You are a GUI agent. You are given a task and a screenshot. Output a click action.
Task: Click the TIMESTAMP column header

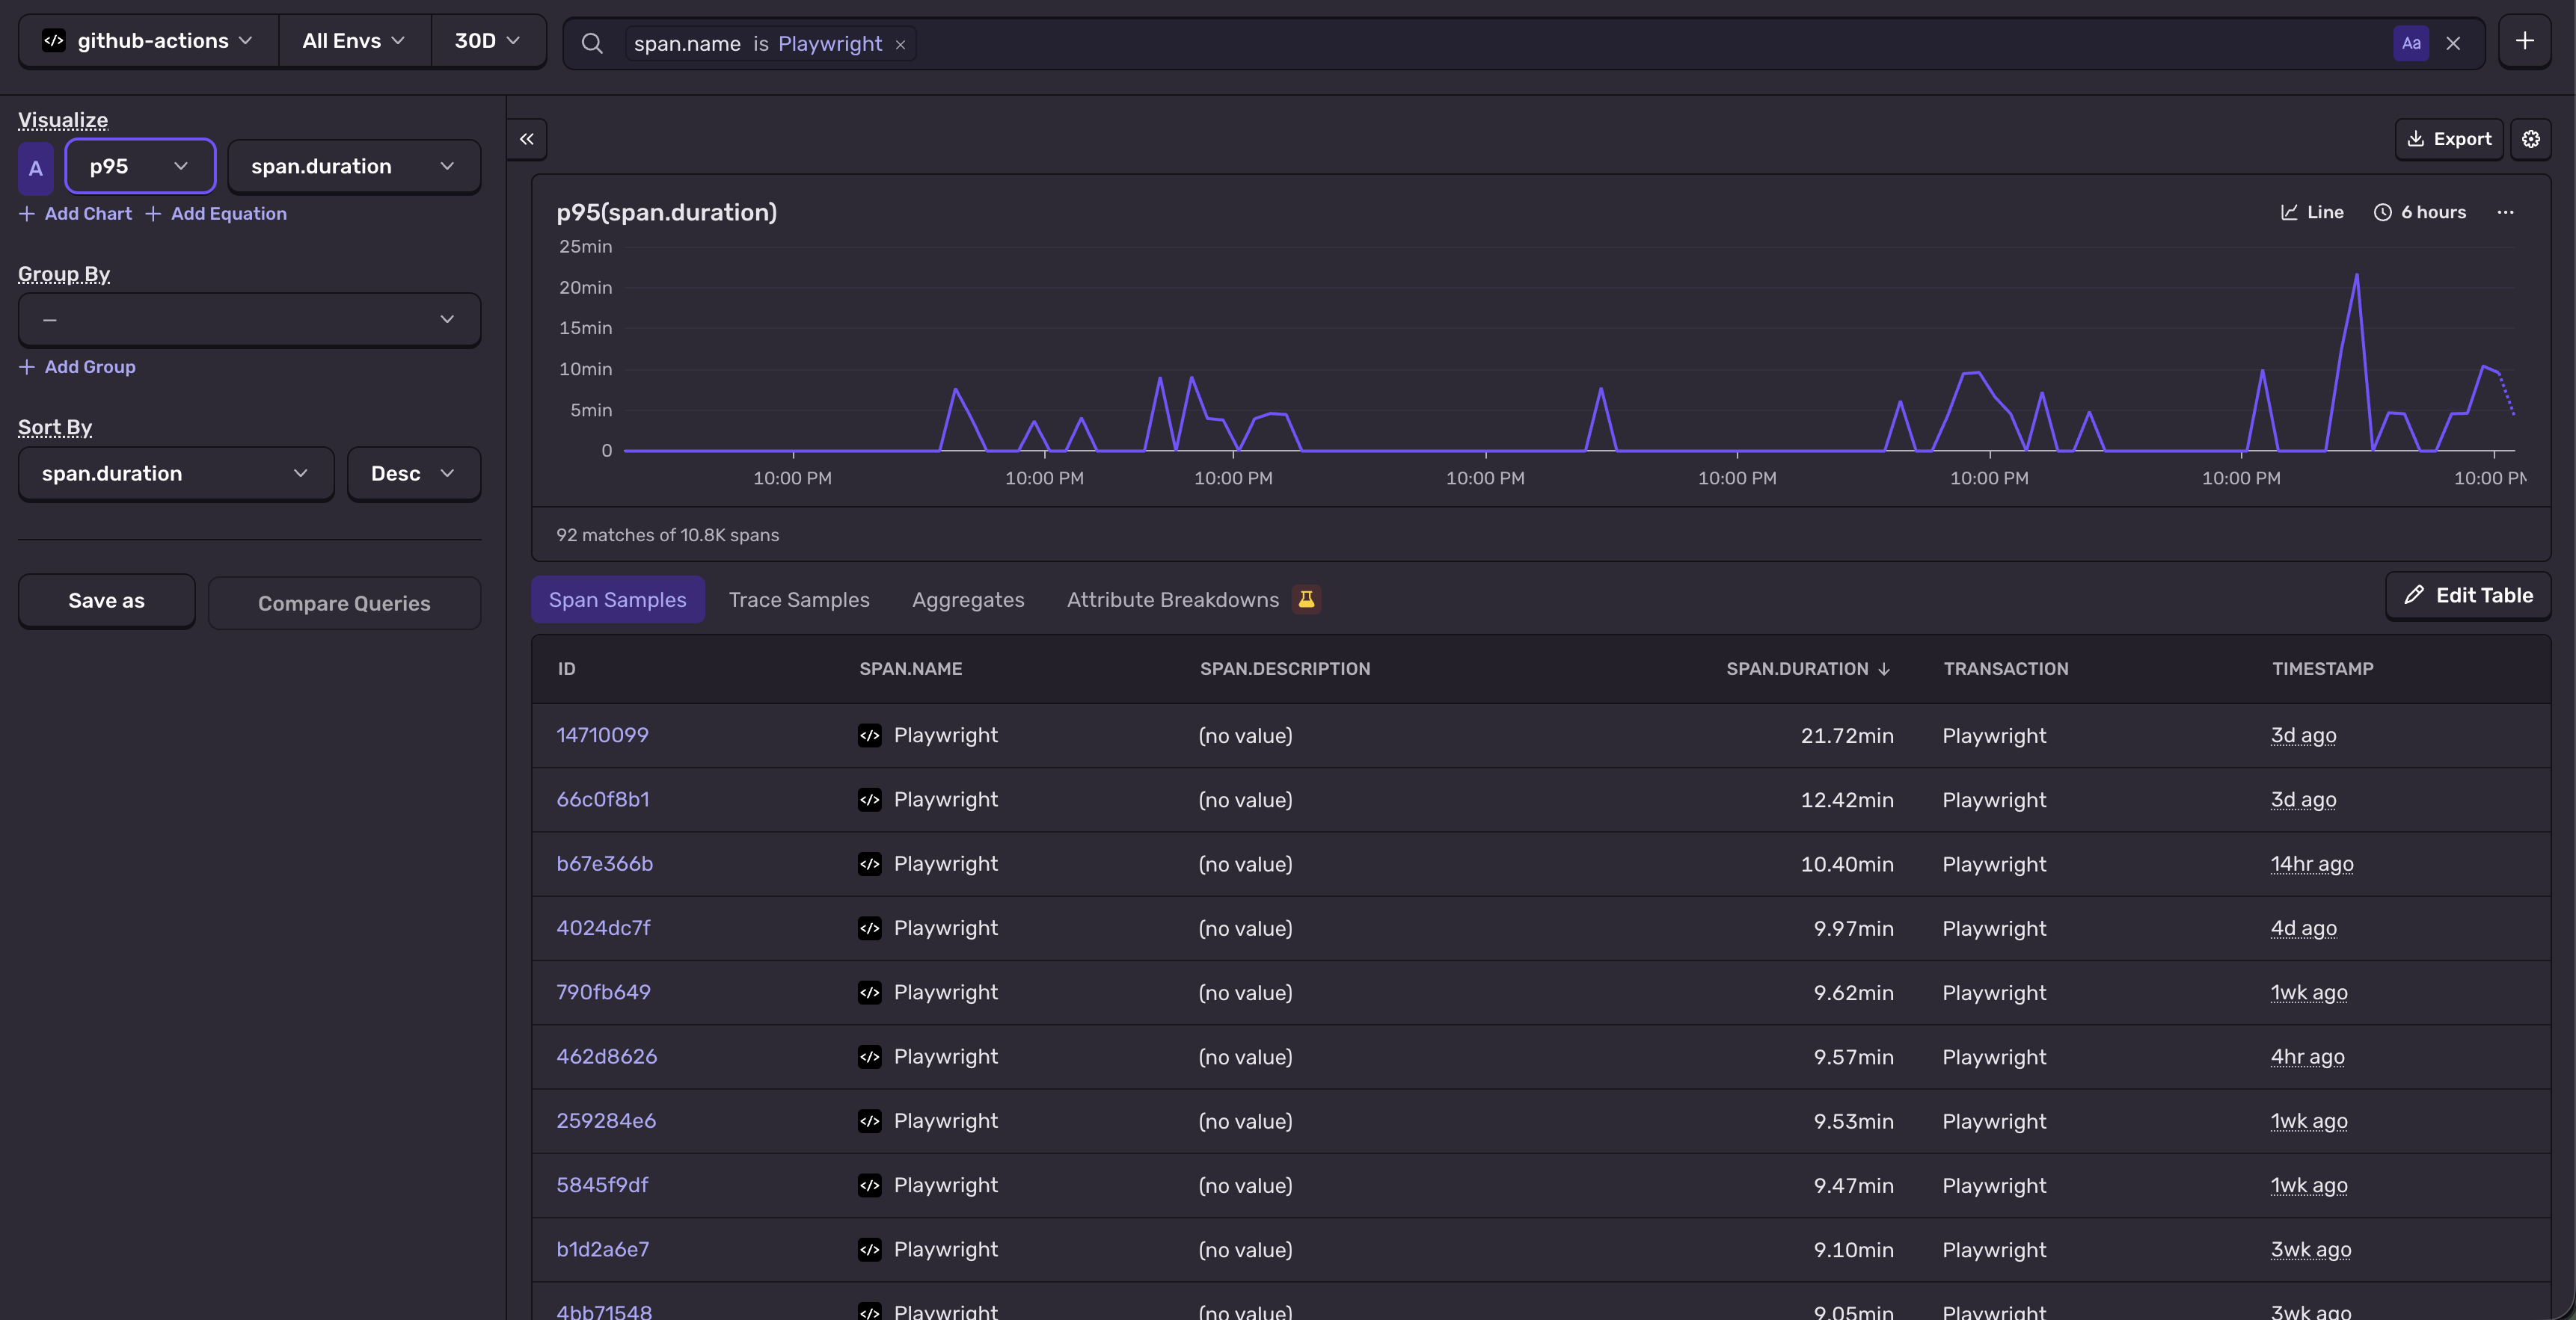(x=2322, y=668)
